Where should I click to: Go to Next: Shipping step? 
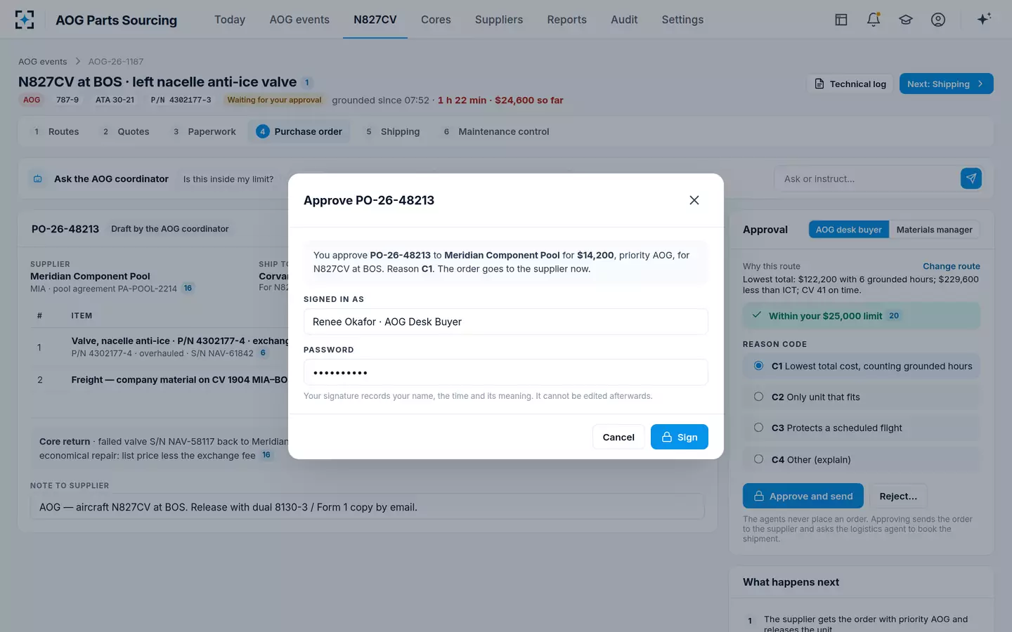946,84
